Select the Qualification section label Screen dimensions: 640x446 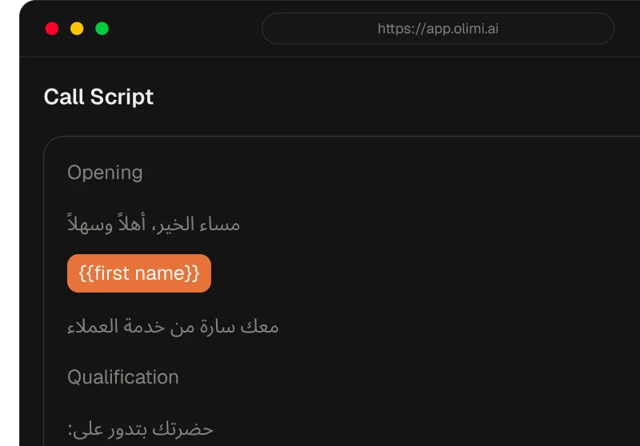tap(123, 377)
